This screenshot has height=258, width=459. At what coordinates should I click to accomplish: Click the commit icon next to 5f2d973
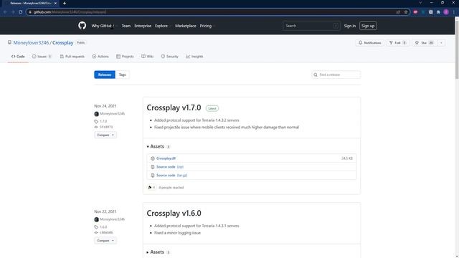pos(96,127)
